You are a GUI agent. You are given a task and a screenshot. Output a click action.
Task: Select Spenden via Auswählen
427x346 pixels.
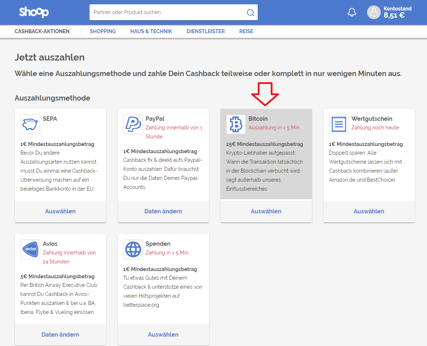[x=163, y=334]
